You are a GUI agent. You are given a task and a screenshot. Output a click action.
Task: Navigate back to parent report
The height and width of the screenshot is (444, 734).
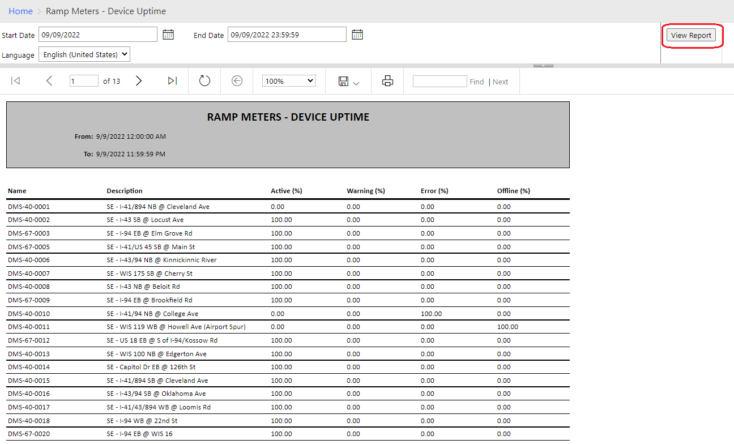[x=237, y=81]
